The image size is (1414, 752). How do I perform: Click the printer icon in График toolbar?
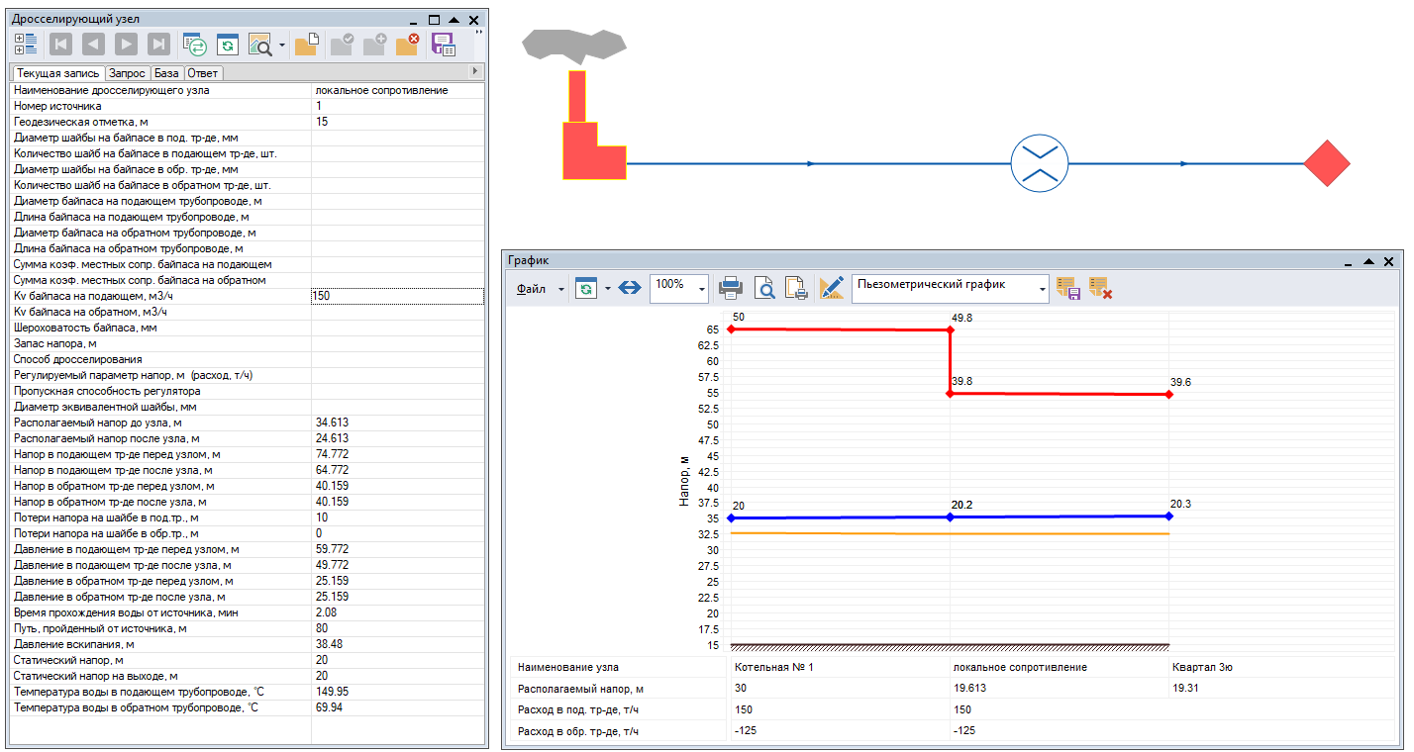731,288
